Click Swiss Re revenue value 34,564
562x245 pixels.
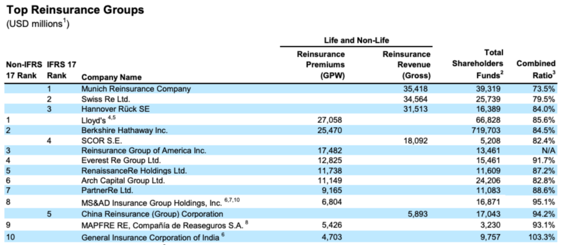416,99
